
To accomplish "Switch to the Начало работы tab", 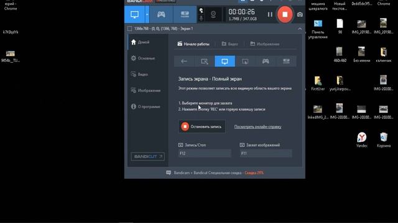I will pyautogui.click(x=193, y=44).
